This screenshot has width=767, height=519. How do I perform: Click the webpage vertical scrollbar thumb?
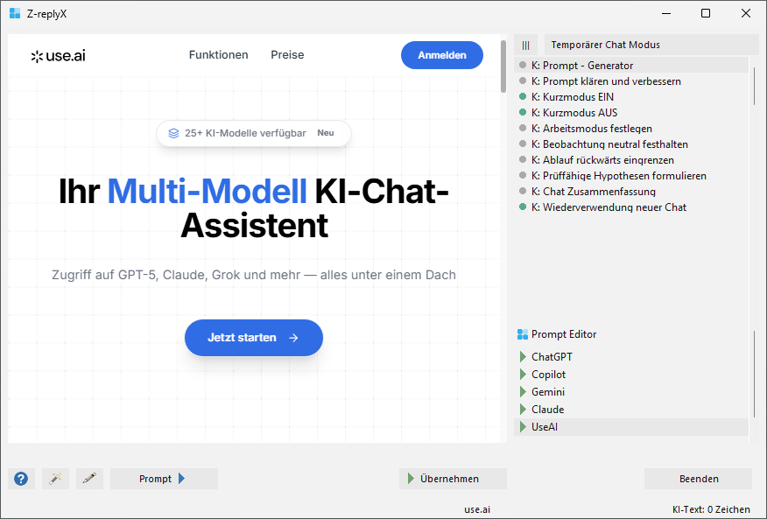(x=503, y=66)
